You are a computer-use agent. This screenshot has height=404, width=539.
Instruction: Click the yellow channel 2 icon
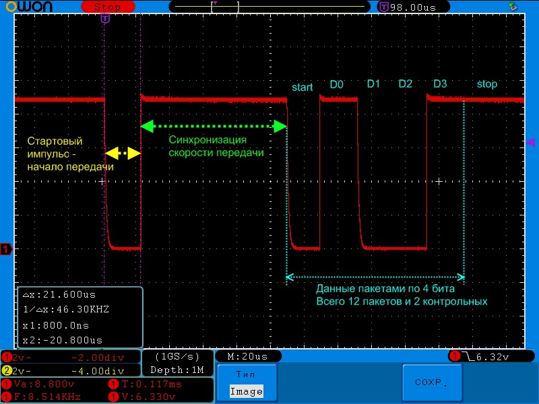7,371
